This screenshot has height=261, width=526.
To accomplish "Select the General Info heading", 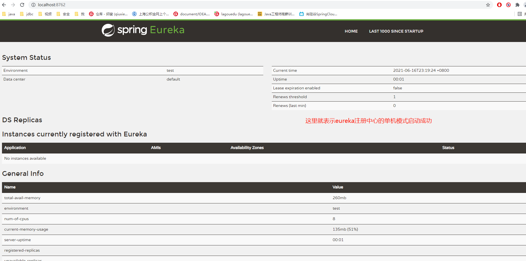I will click(x=23, y=174).
